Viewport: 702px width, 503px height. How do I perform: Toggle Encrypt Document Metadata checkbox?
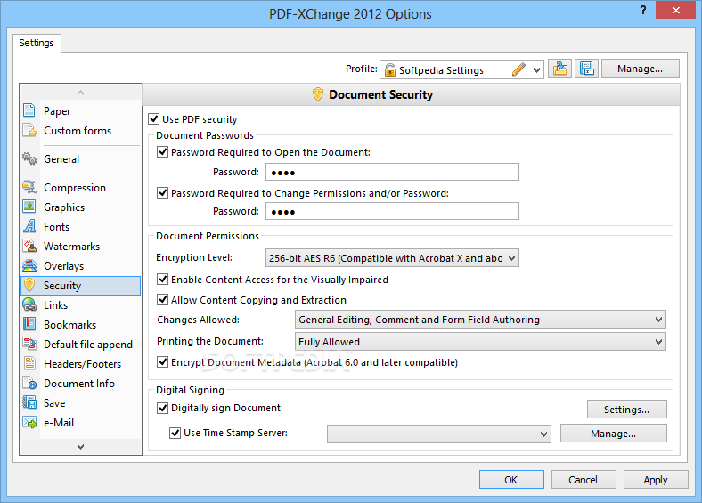click(x=162, y=362)
